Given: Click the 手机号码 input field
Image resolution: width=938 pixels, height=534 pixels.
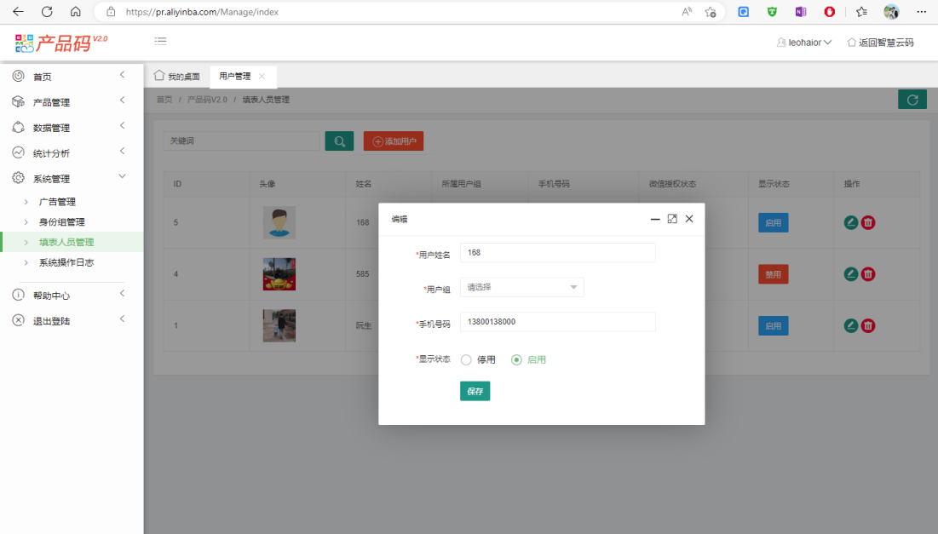Looking at the screenshot, I should tap(557, 322).
